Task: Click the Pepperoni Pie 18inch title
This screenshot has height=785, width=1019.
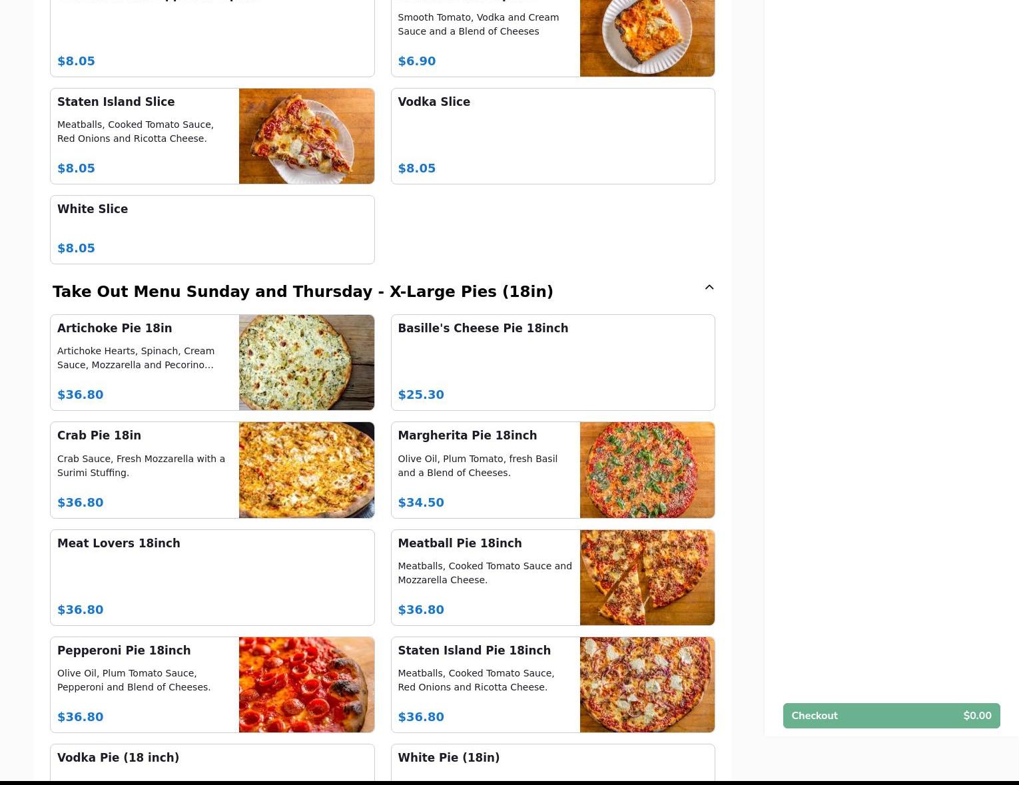Action: tap(124, 651)
